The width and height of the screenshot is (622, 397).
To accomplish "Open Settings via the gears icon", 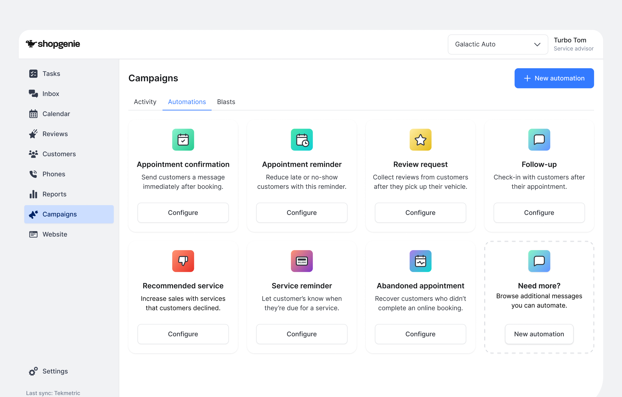I will 33,371.
